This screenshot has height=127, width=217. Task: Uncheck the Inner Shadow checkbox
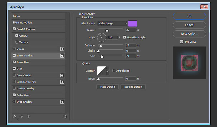click(x=14, y=55)
